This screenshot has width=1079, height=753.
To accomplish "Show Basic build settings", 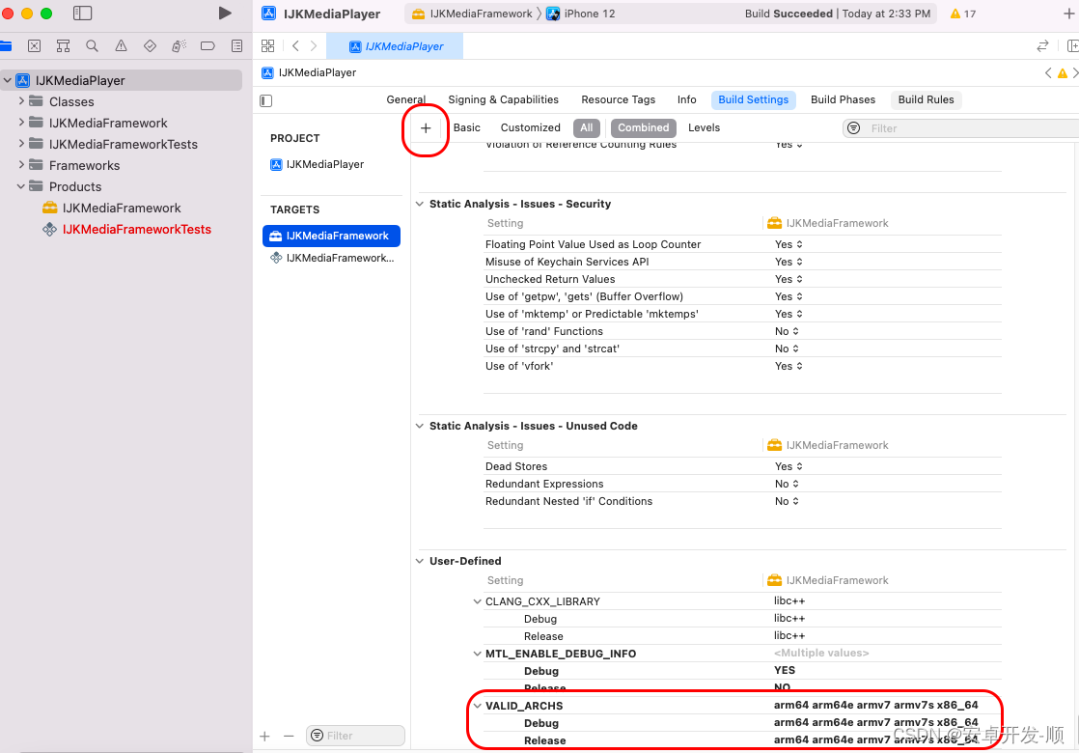I will pyautogui.click(x=466, y=128).
